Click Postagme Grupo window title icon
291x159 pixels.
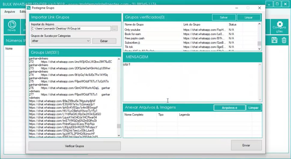29,8
